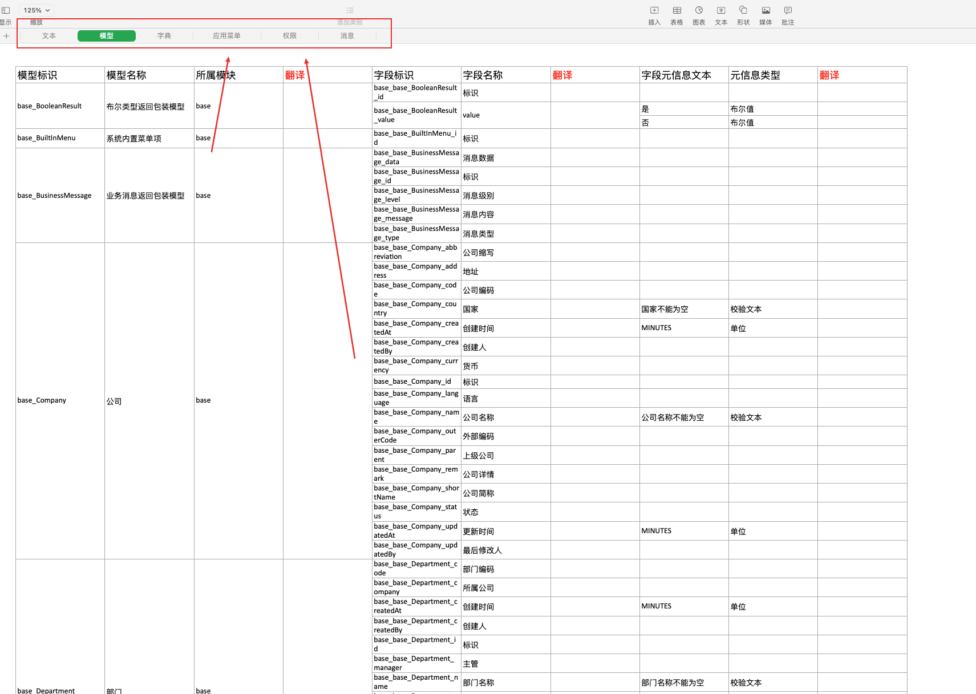
Task: Add a new sheet with plus button
Action: [6, 36]
